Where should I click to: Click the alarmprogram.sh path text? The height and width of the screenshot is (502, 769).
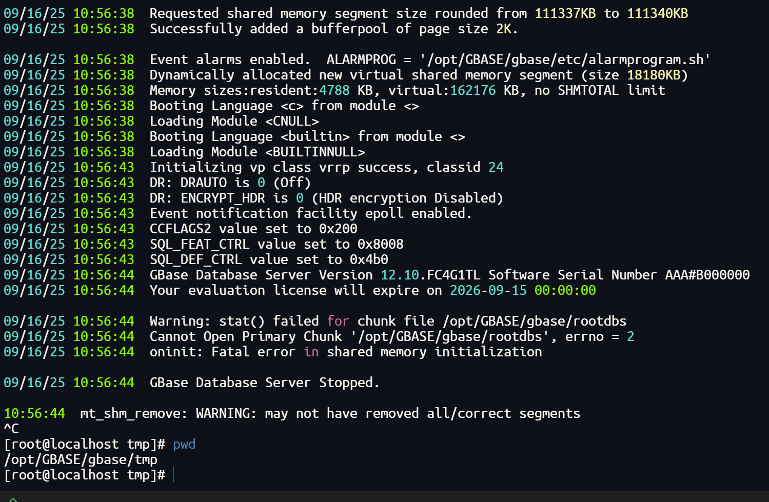click(x=565, y=59)
